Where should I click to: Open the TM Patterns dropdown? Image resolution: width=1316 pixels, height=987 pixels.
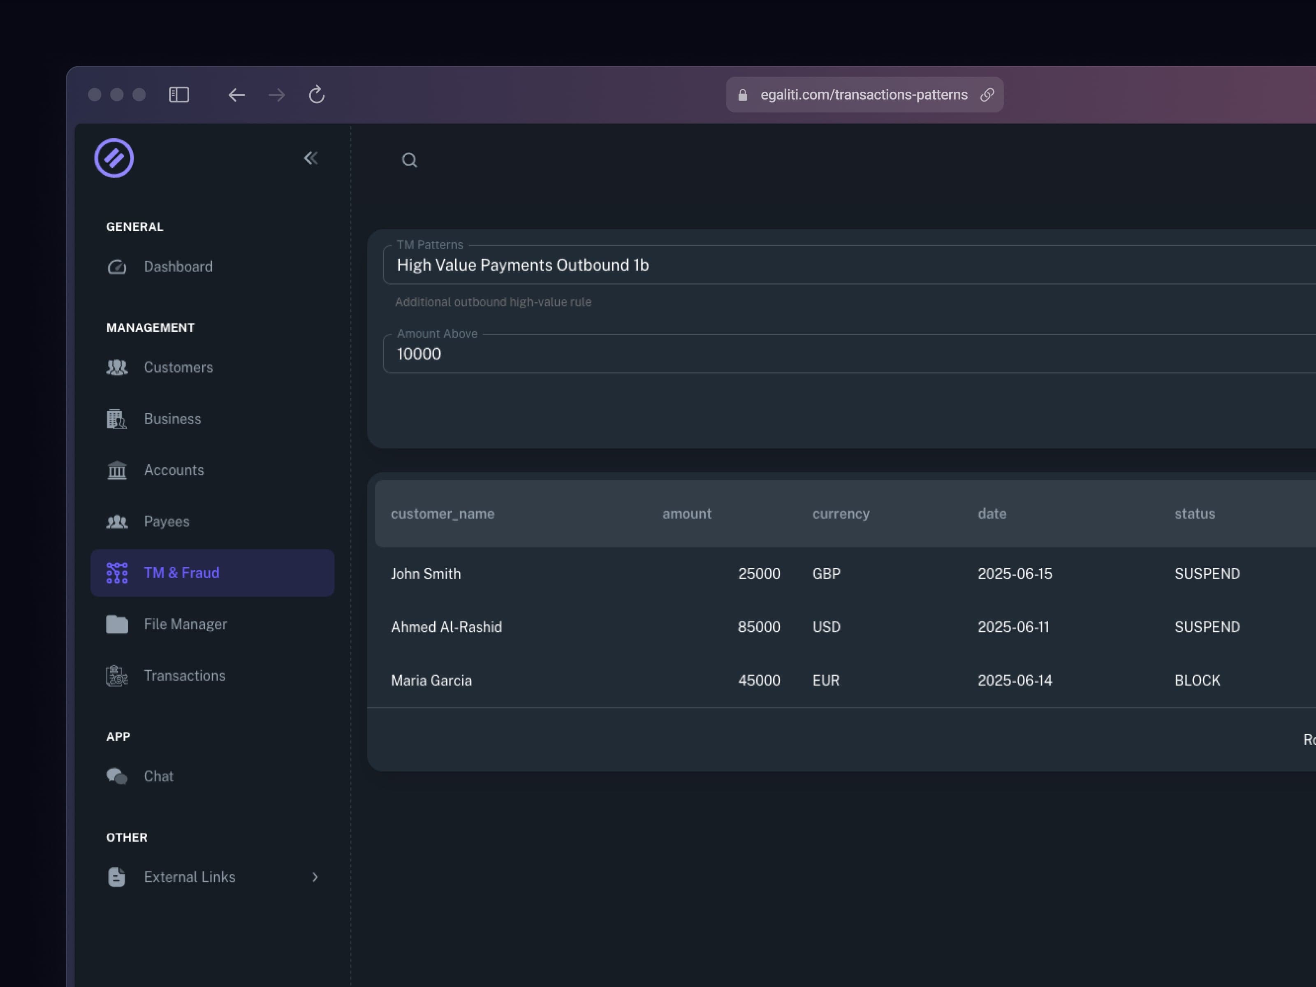[849, 265]
